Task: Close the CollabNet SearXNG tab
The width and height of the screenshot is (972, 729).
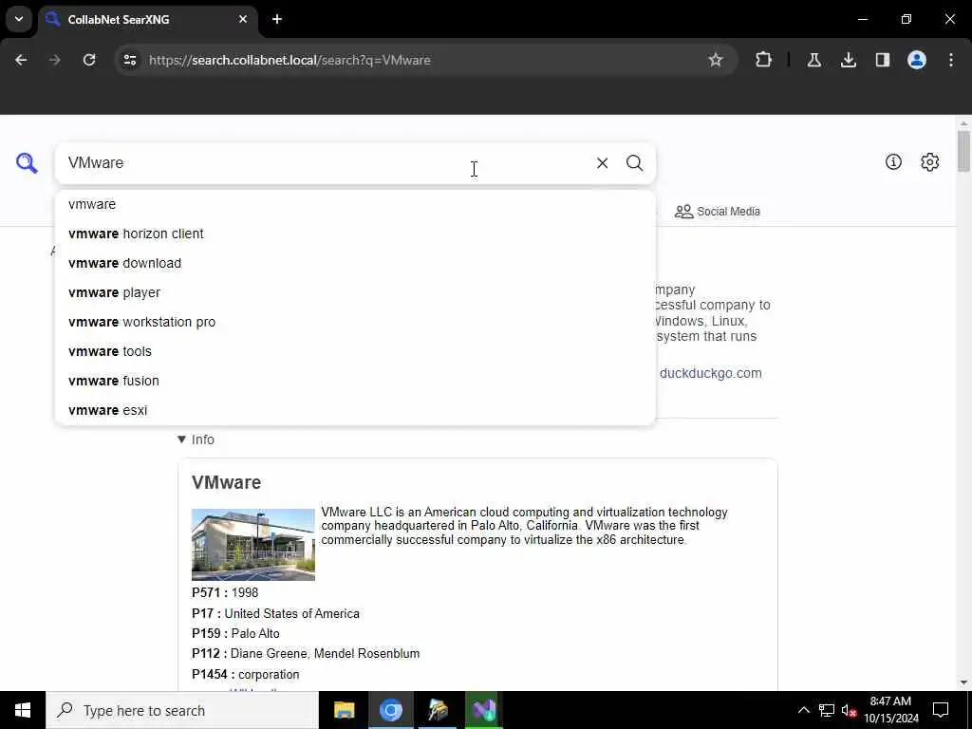Action: (243, 19)
